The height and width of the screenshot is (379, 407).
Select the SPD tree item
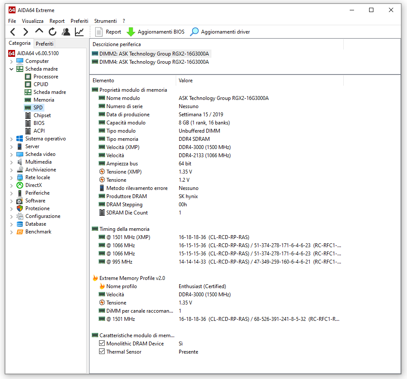click(x=38, y=108)
